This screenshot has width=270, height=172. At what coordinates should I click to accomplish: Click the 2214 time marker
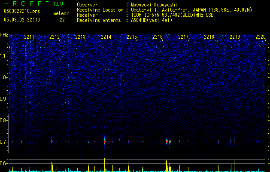(x=106, y=37)
